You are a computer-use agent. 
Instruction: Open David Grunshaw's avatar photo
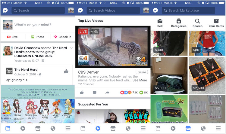pos(8,51)
